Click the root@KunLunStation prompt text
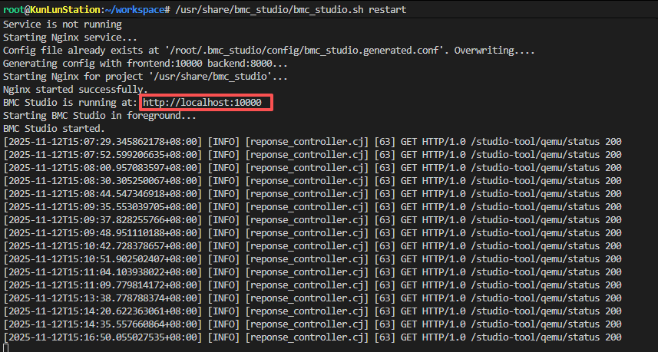The image size is (658, 352). (x=51, y=9)
